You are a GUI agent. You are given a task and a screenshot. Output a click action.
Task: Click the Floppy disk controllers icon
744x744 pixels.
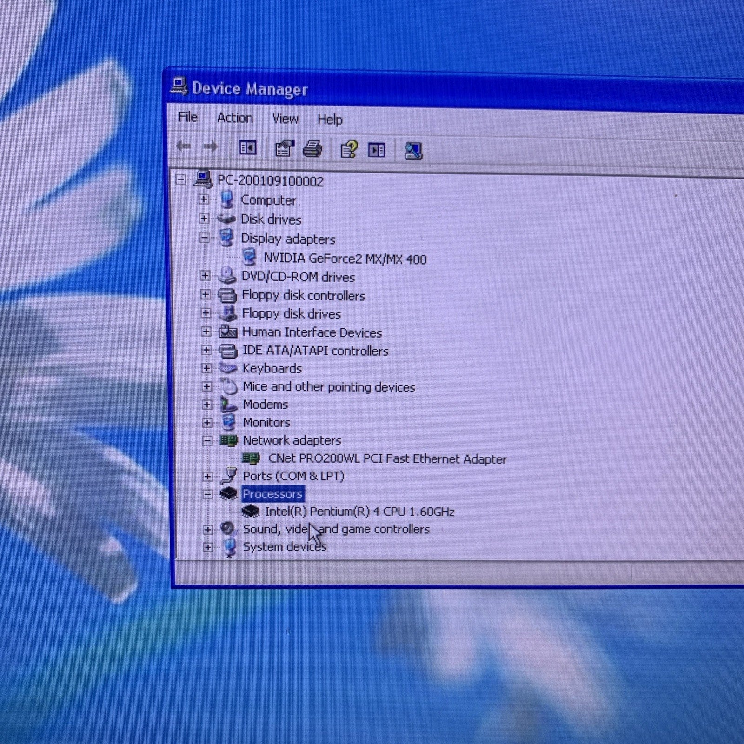[x=227, y=295]
